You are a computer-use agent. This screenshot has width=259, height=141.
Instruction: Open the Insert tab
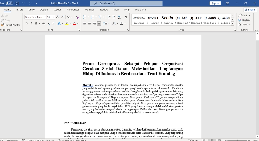click(20, 10)
